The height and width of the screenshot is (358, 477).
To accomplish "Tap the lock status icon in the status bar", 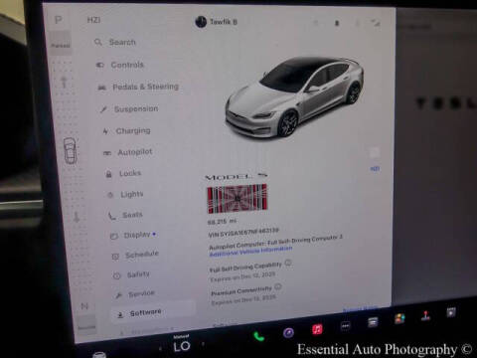I will point(337,23).
